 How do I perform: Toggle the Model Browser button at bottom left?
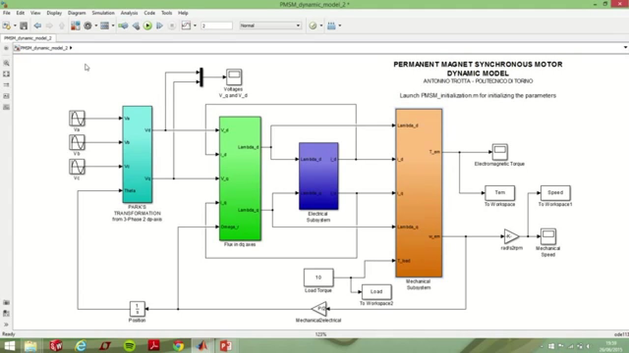[x=6, y=325]
